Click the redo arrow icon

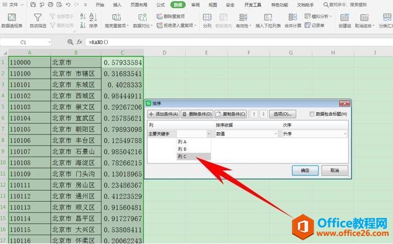tap(76, 4)
